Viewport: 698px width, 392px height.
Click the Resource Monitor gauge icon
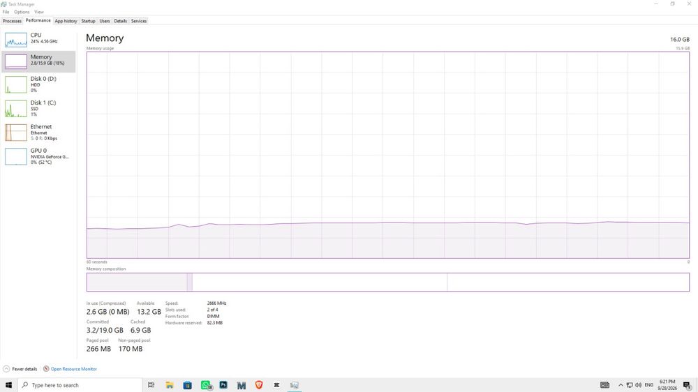click(x=46, y=369)
